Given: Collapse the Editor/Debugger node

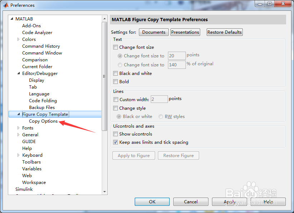Looking at the screenshot, I should 19,73.
